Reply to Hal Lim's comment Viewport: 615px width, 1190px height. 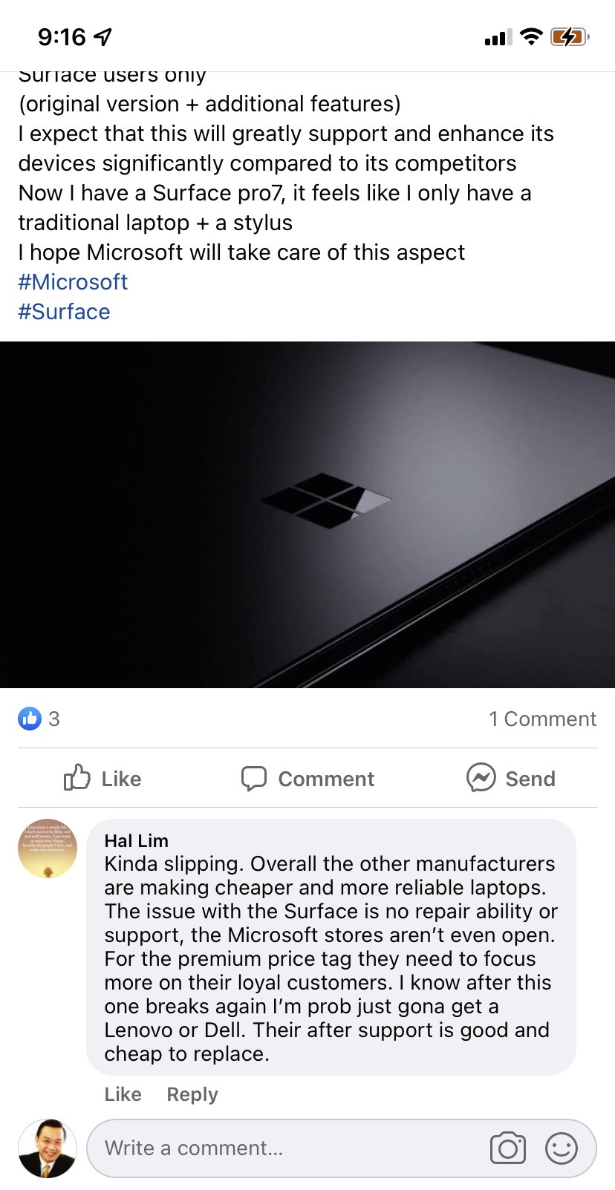(x=192, y=1094)
